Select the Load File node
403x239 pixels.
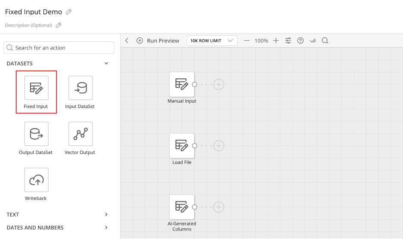tap(182, 146)
